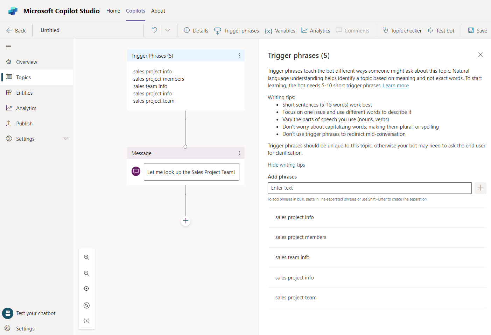Expand the undo history dropdown arrow
Viewport: 491px width, 335px height.
tap(168, 30)
